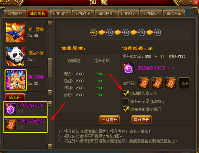Click the pet list scrollbar handle

point(50,68)
